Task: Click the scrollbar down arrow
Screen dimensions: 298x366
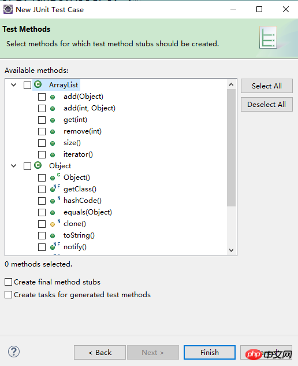Action: point(231,250)
